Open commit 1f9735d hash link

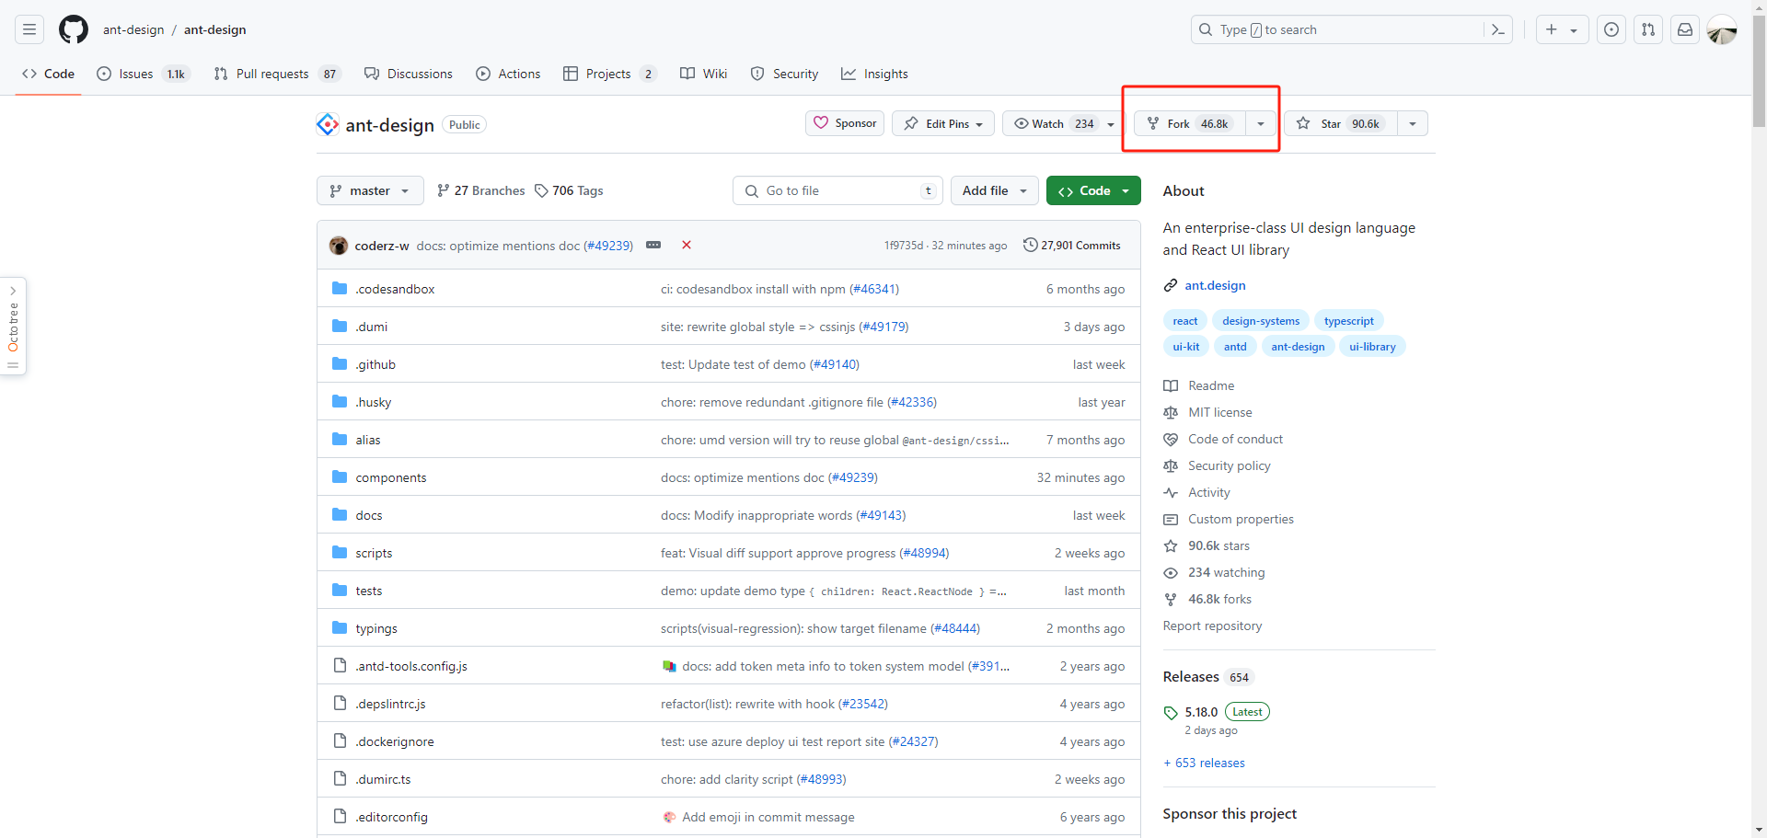point(903,246)
